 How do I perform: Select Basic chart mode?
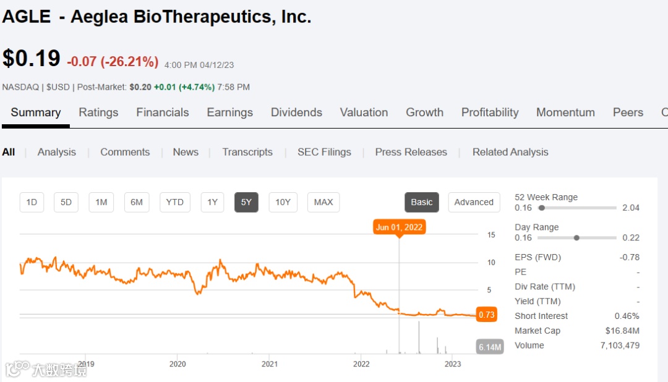pyautogui.click(x=422, y=202)
